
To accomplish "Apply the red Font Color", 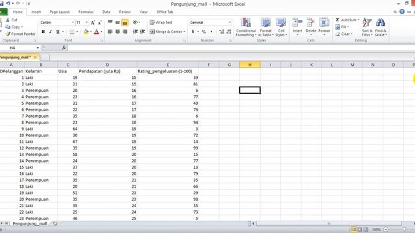I will coord(97,32).
